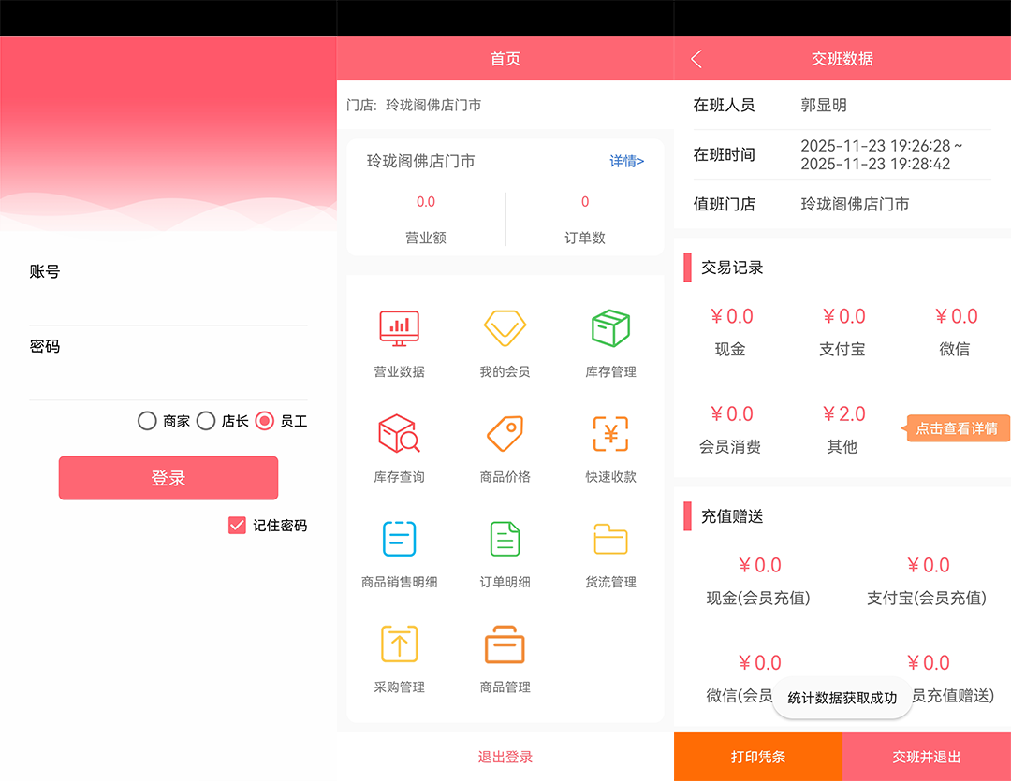Click the 账号 account input field
Screen dimensions: 1011x781
pyautogui.click(x=168, y=304)
